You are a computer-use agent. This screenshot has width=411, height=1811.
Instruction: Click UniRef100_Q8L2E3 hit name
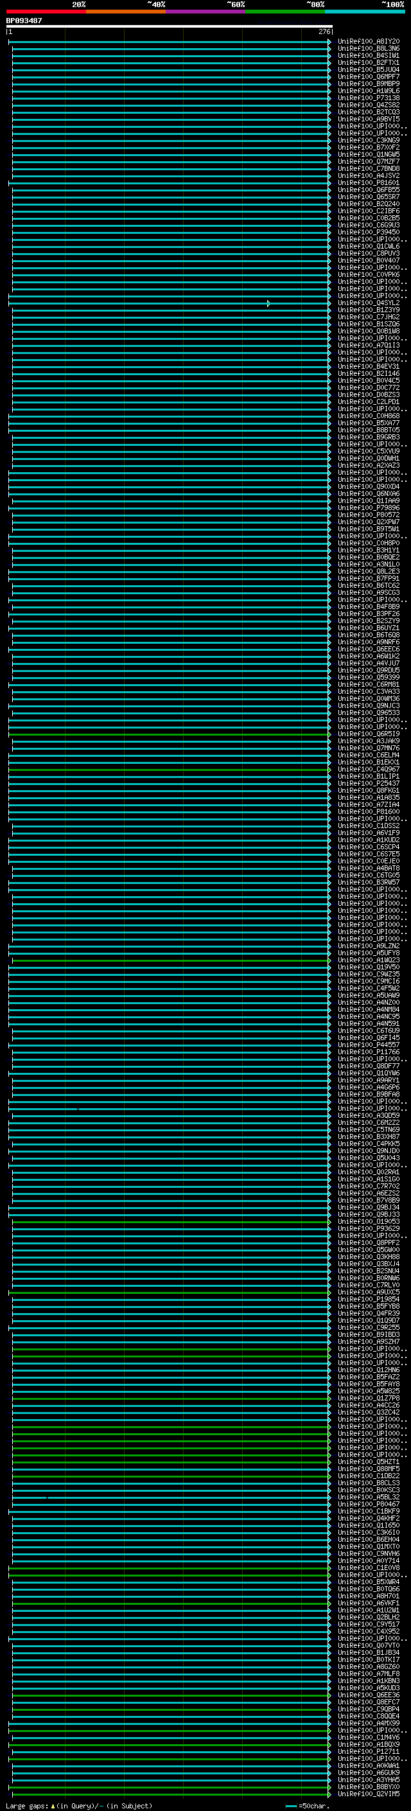coord(369,572)
